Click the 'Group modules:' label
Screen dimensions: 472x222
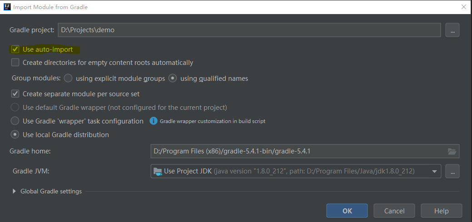(x=36, y=78)
